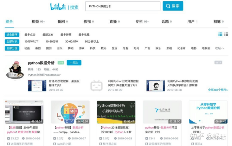Open 全部183个稿件 link

(218, 90)
